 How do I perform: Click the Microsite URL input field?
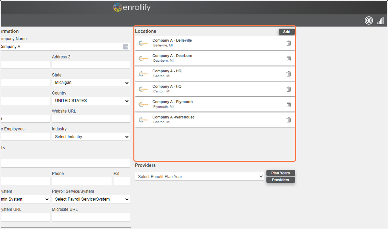click(x=91, y=217)
